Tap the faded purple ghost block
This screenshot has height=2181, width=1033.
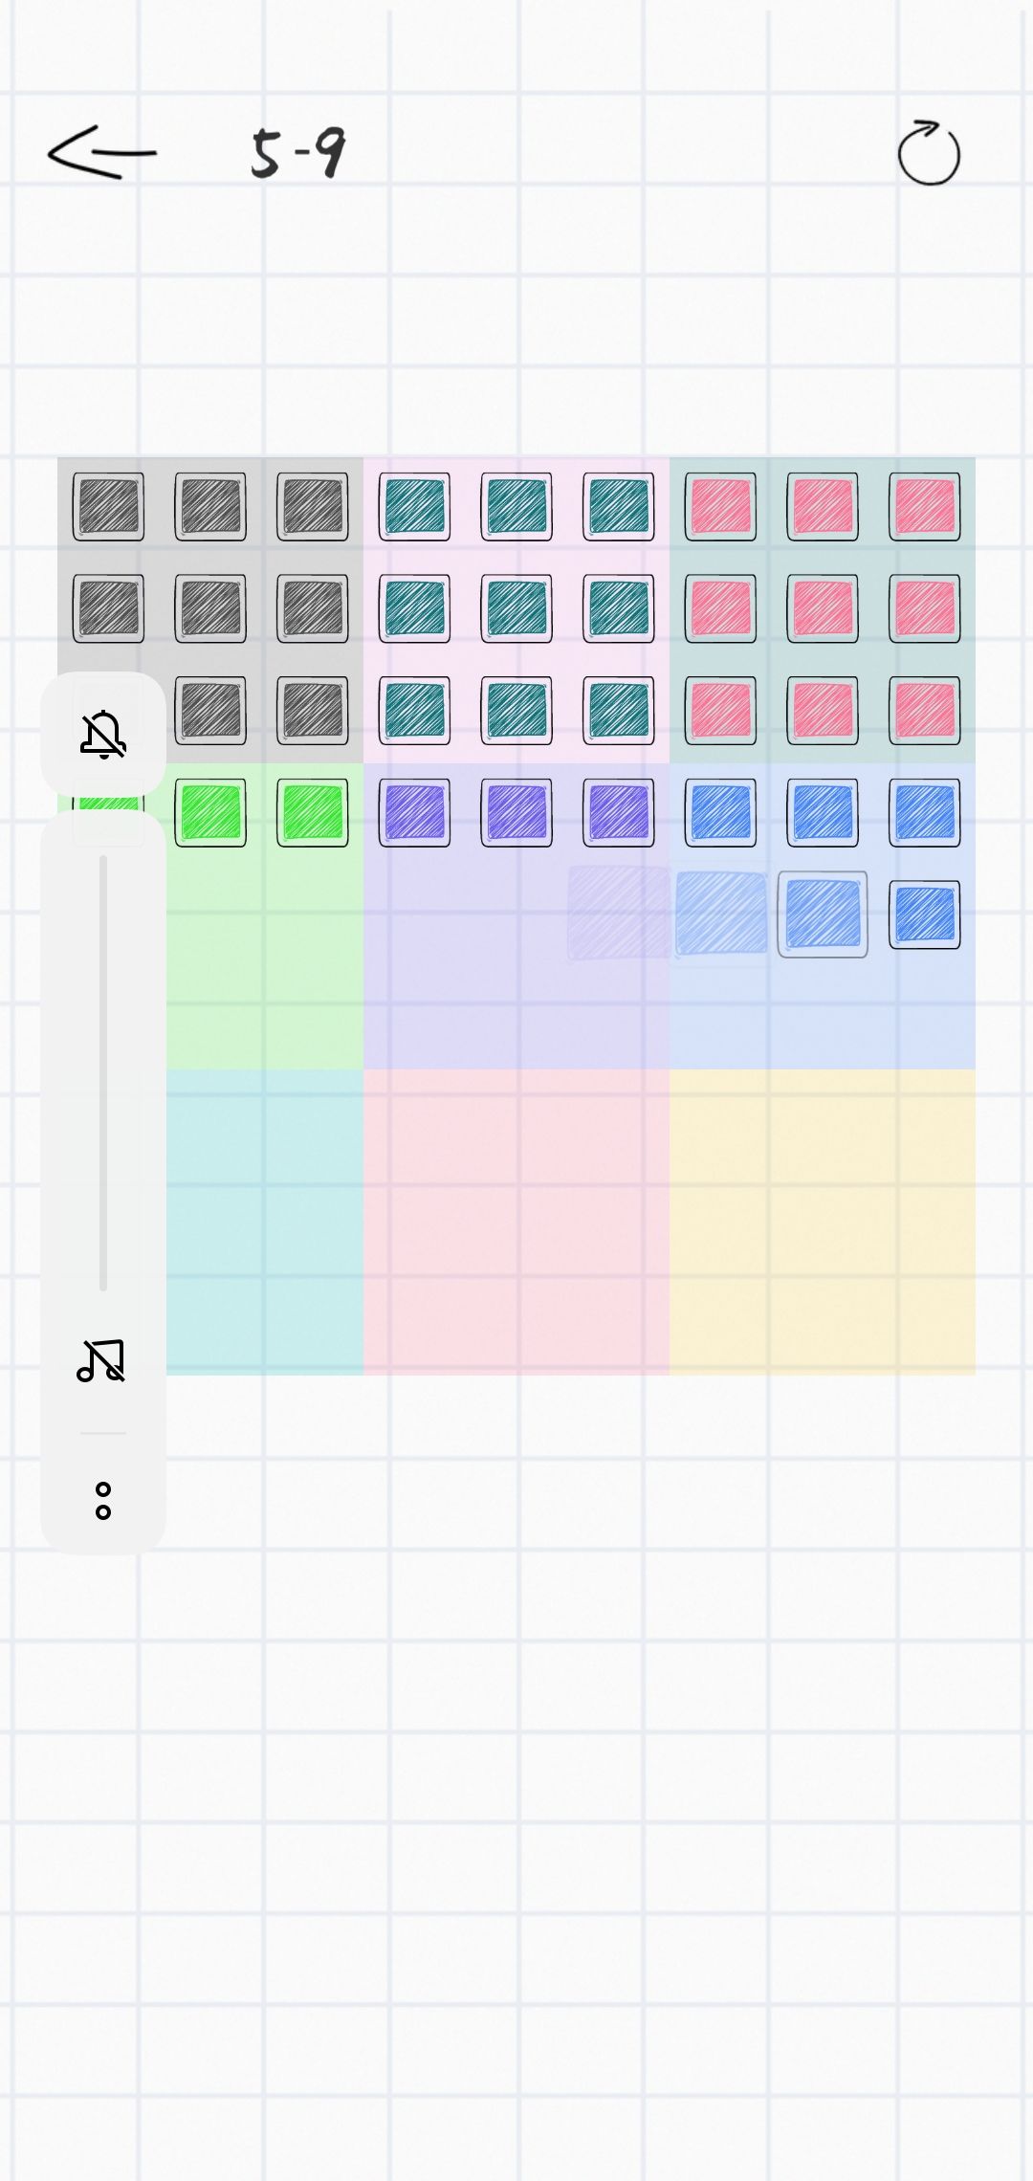click(x=619, y=913)
